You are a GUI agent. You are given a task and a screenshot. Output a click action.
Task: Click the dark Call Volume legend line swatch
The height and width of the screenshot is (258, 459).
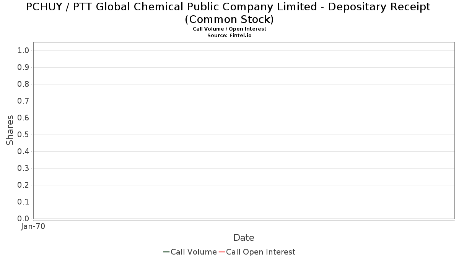pos(166,252)
